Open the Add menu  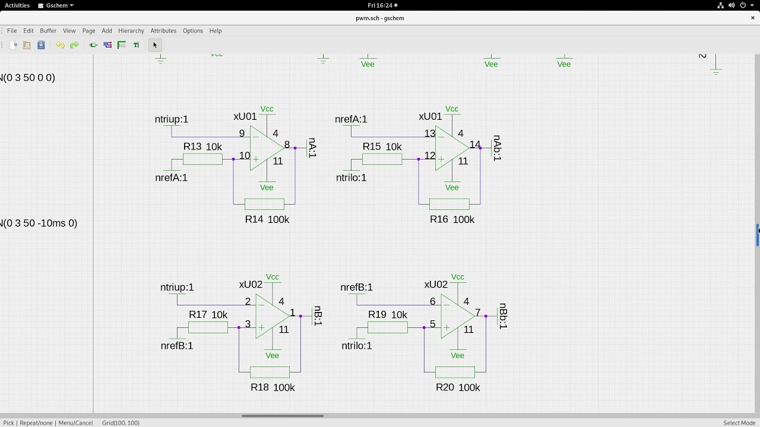click(107, 31)
